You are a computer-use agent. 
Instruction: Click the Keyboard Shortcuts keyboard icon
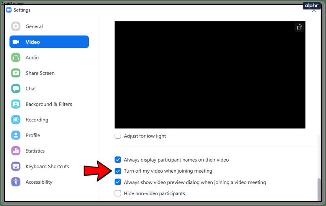16,166
